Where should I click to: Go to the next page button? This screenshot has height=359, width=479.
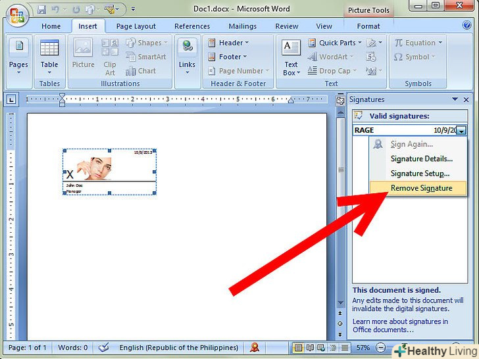pos(340,335)
